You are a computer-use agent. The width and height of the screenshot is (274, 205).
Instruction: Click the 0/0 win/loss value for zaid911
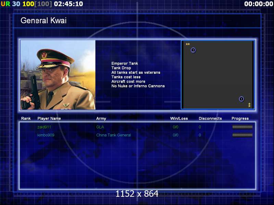click(176, 127)
